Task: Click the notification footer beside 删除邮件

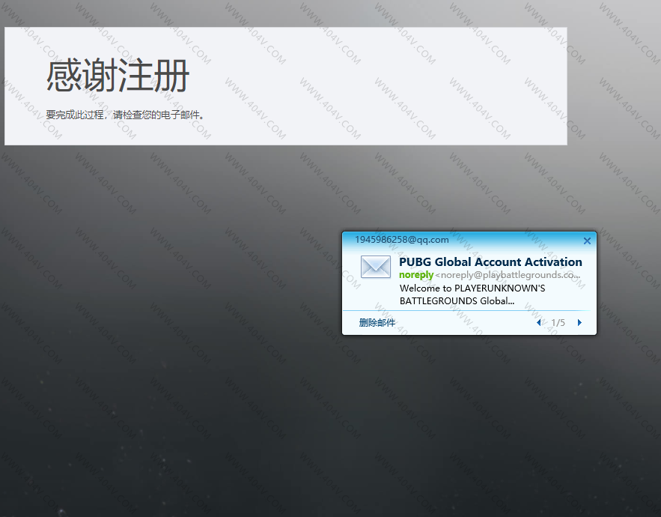Action: coord(464,323)
